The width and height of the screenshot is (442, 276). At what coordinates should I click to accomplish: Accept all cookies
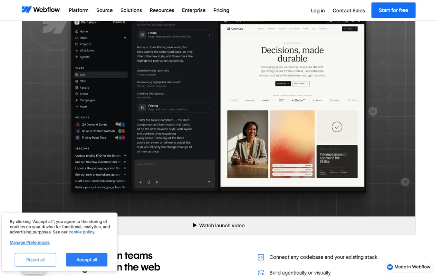point(87,260)
